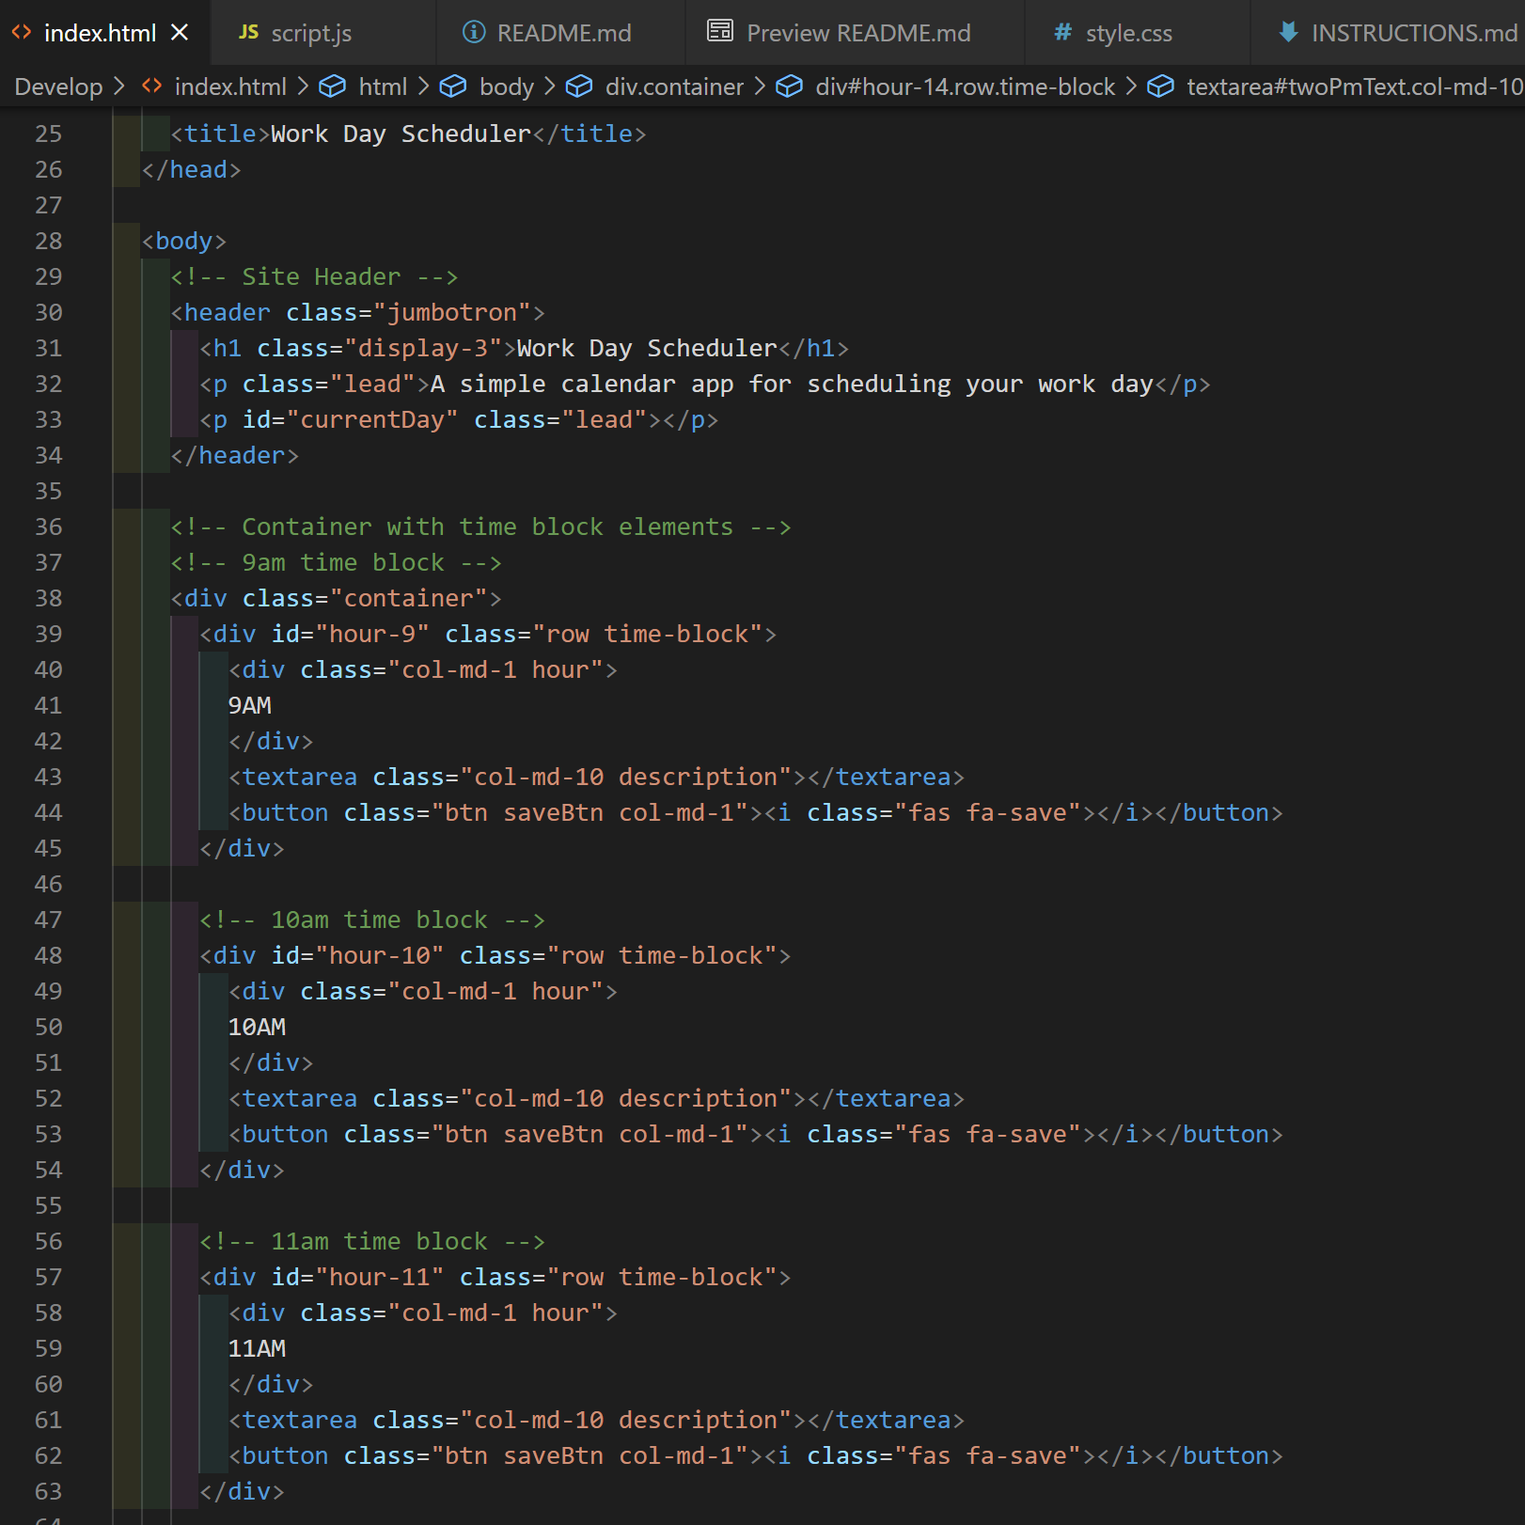Click on the title text 'Work Day Scheduler'
Viewport: 1525px width, 1525px height.
coord(401,134)
